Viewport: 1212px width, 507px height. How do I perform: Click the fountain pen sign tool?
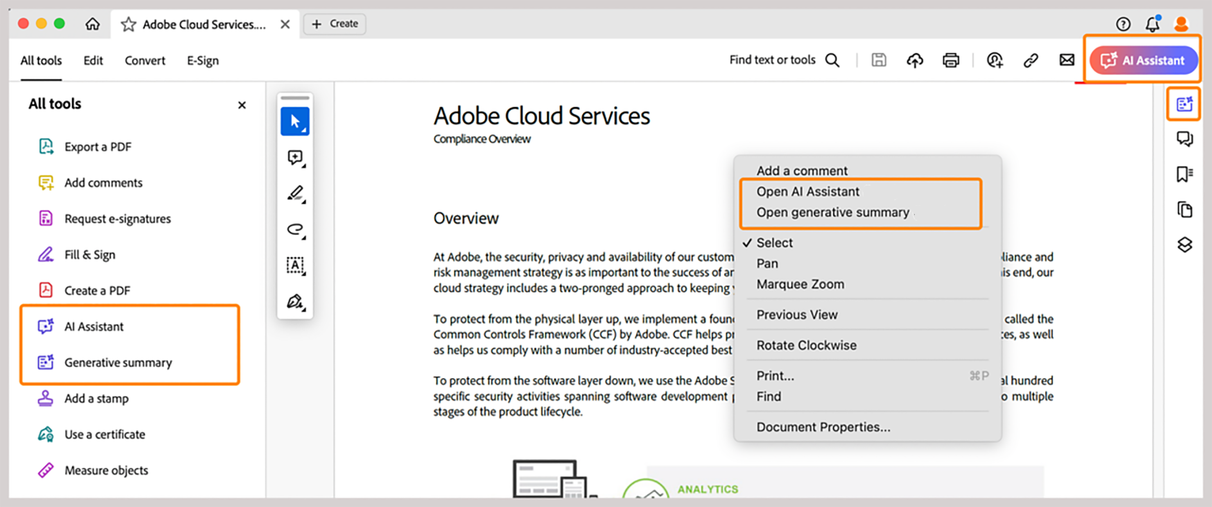(294, 301)
